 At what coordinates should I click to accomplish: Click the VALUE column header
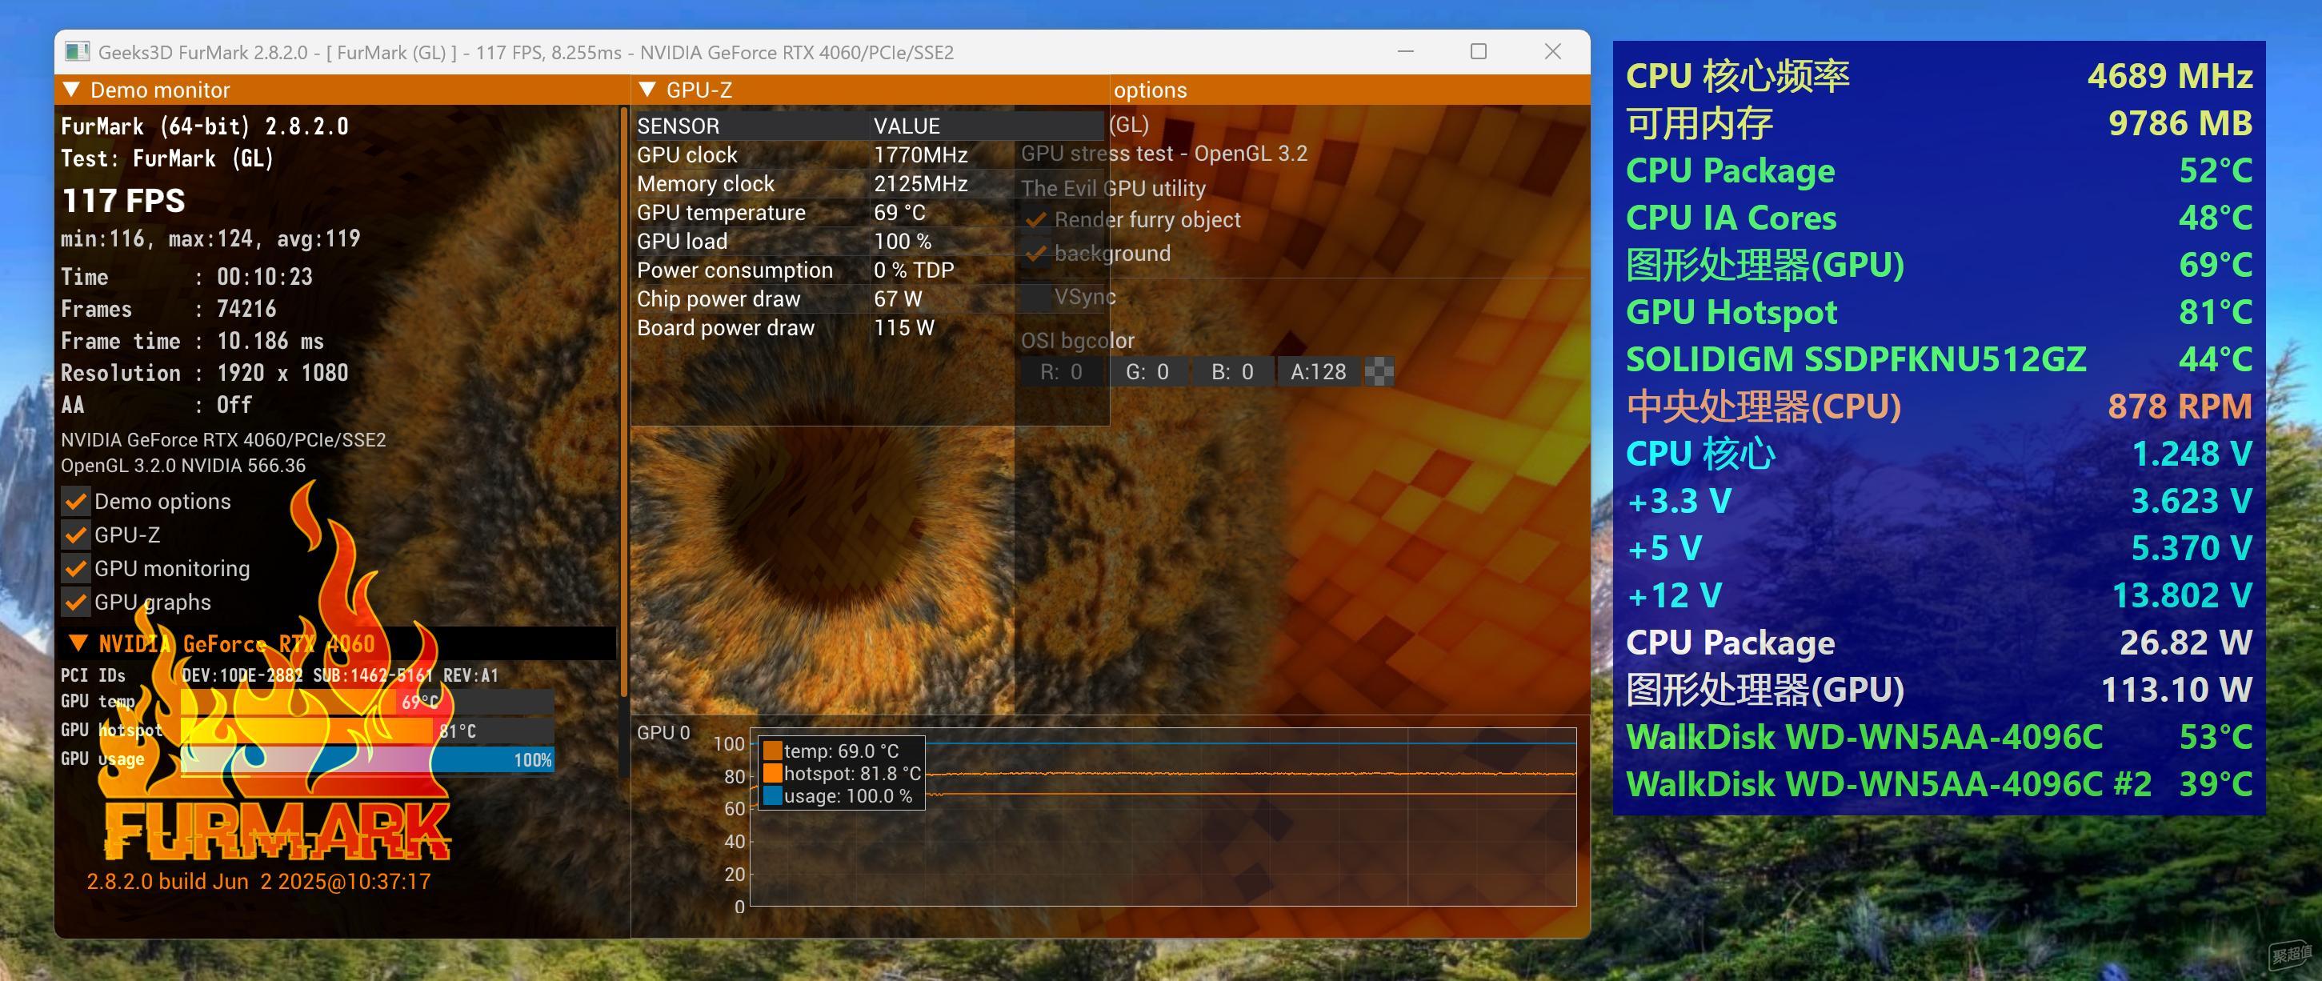click(x=987, y=126)
